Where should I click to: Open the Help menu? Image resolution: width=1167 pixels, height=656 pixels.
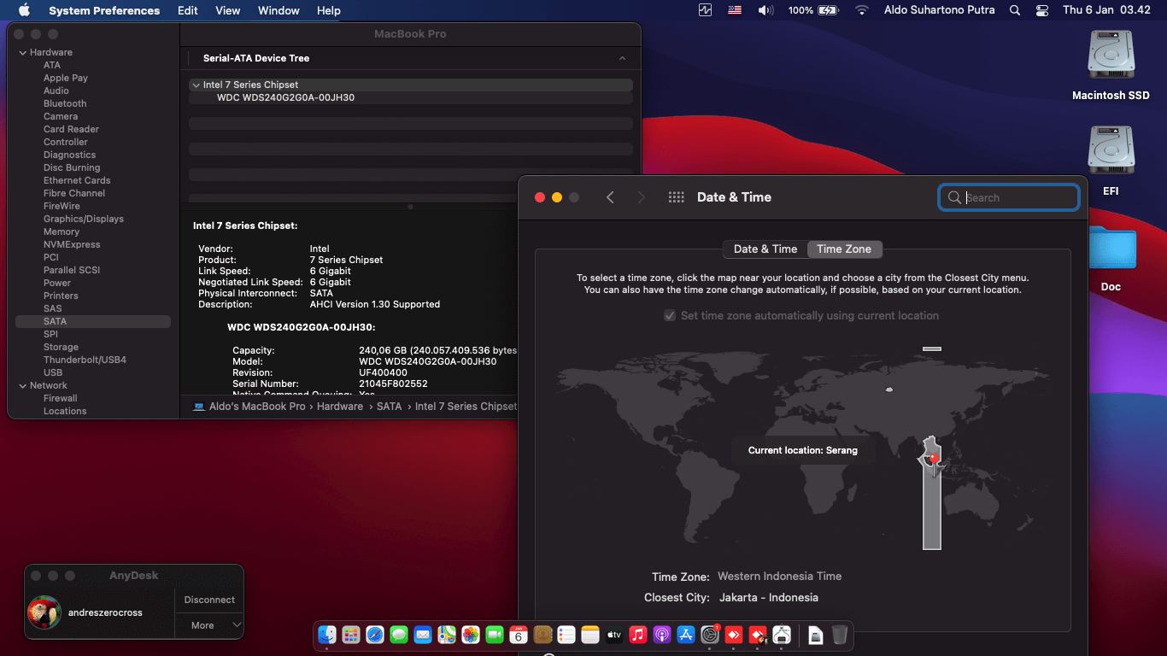click(x=329, y=10)
